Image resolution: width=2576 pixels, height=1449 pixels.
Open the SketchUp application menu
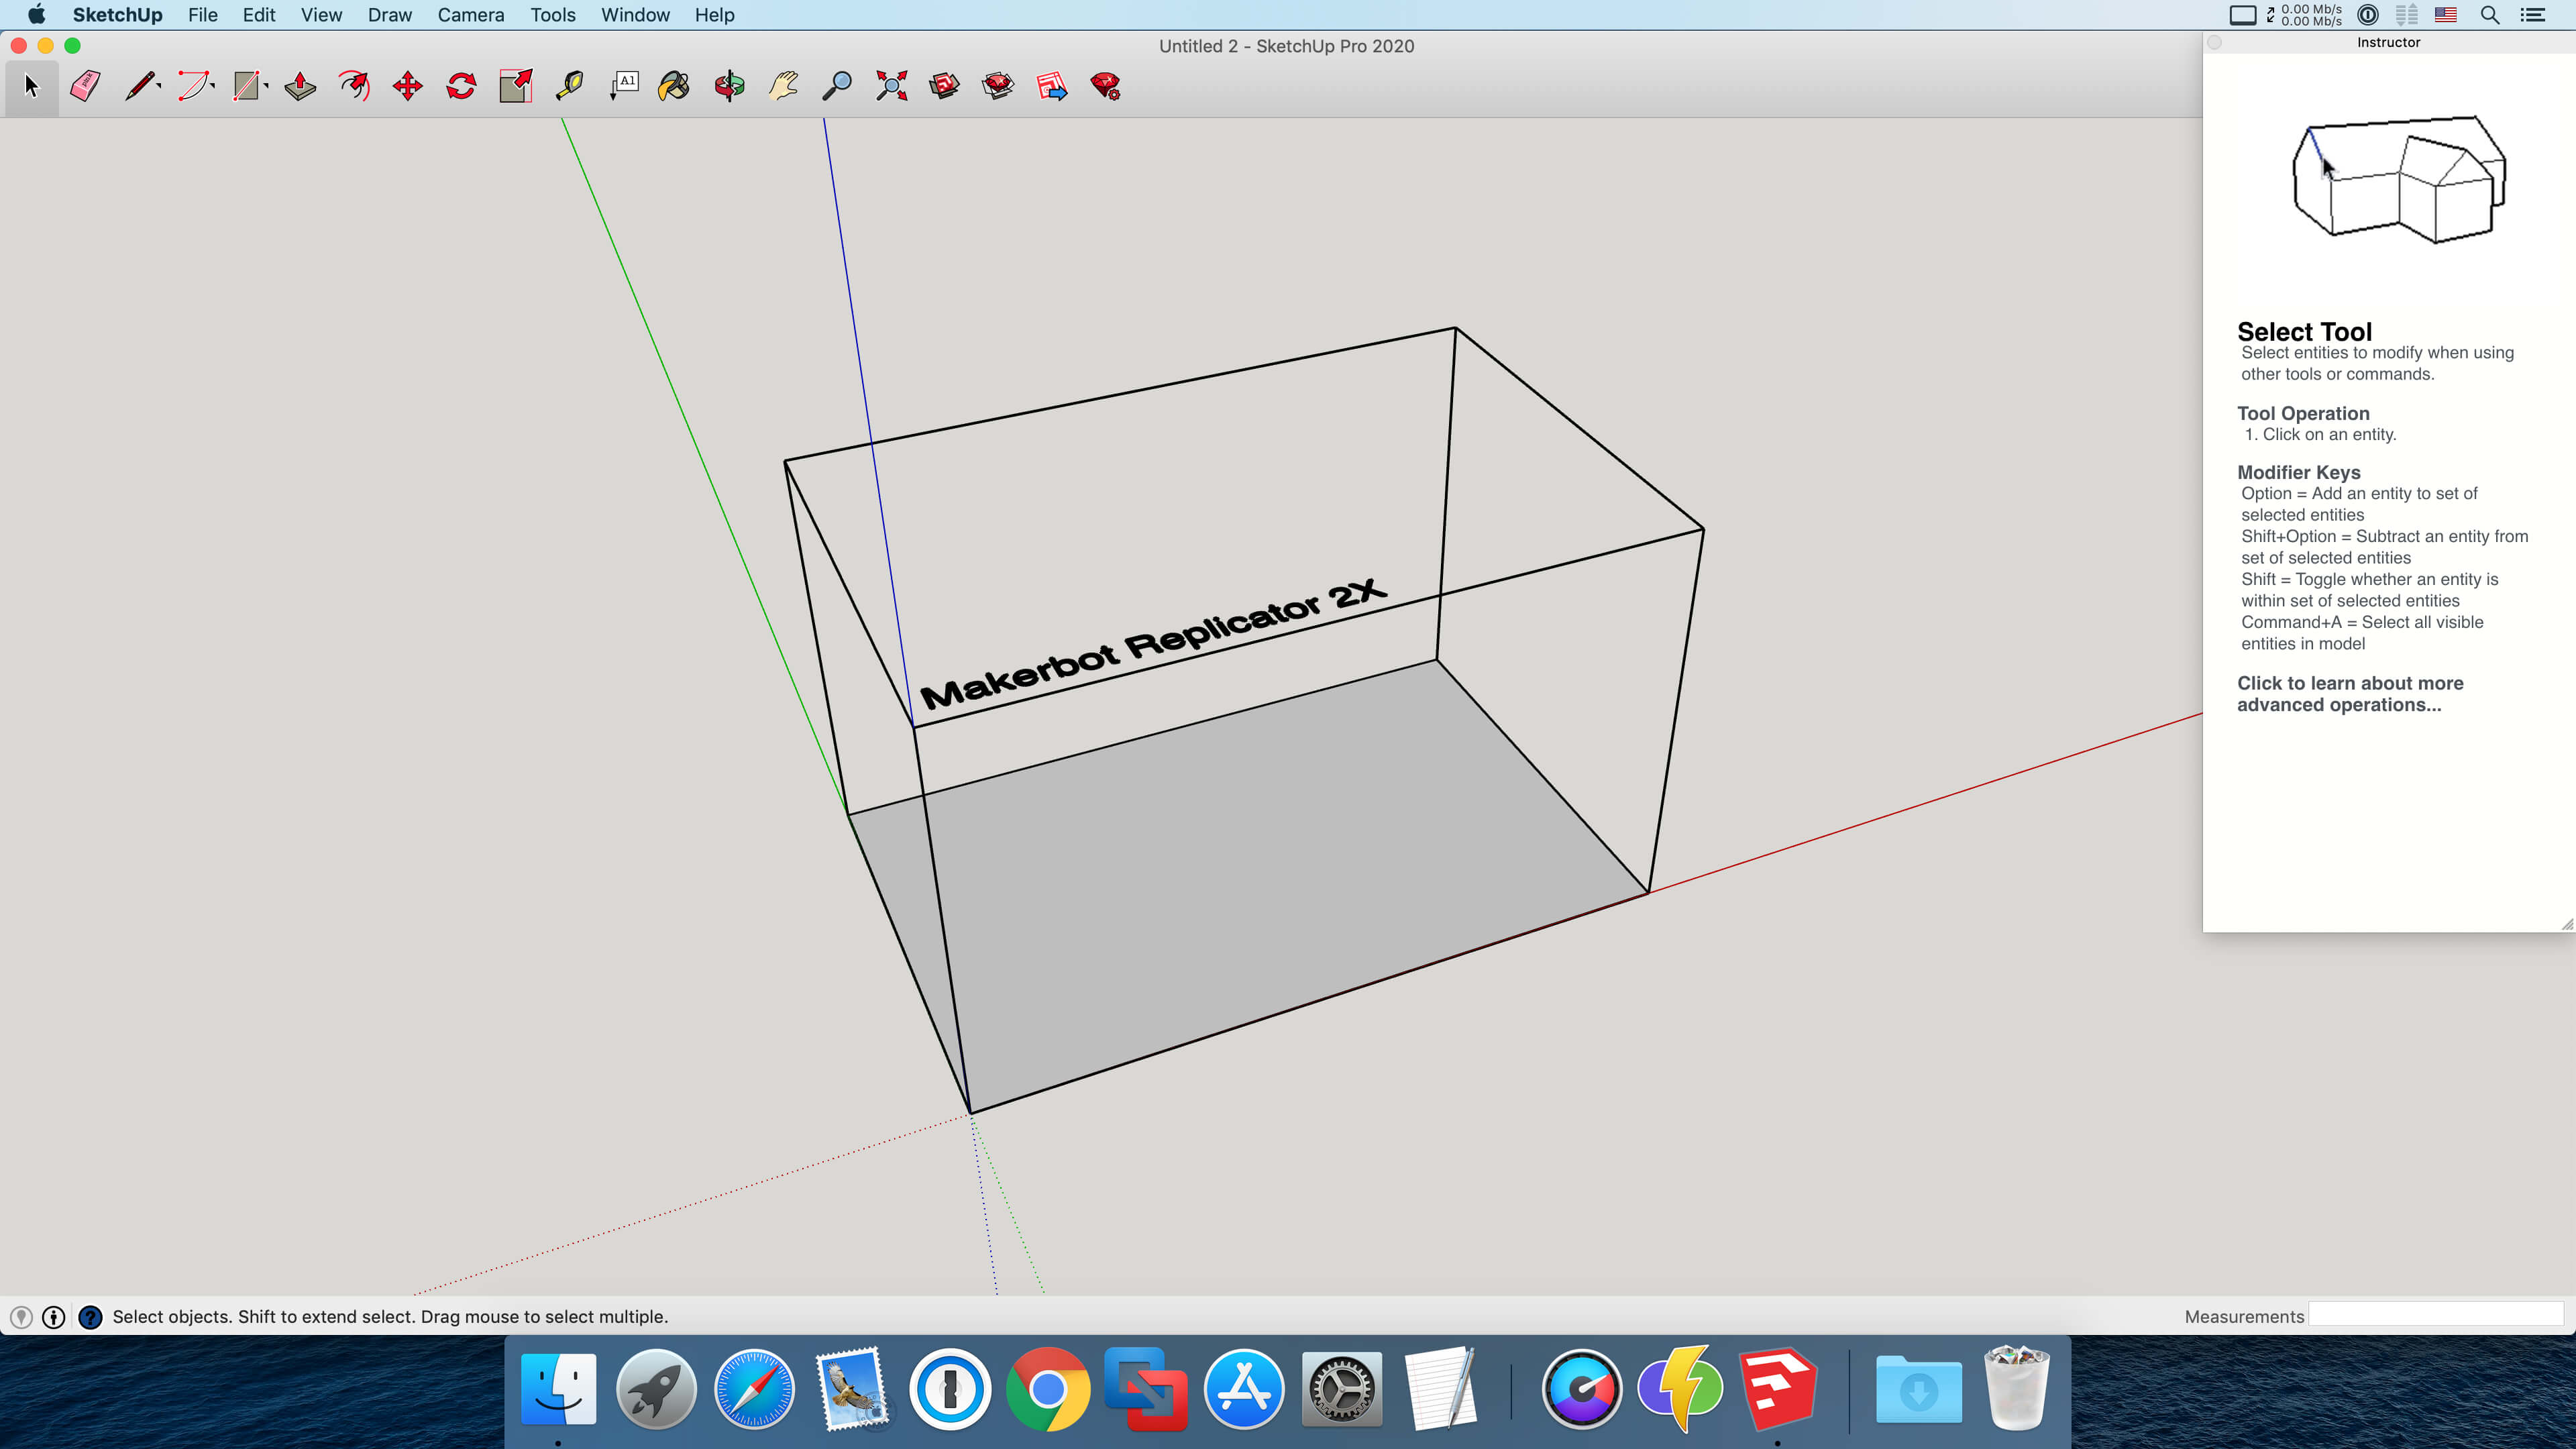tap(117, 15)
